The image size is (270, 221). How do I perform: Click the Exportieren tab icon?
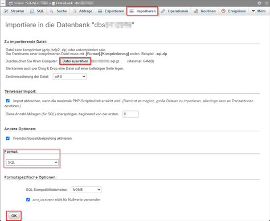pos(100,11)
